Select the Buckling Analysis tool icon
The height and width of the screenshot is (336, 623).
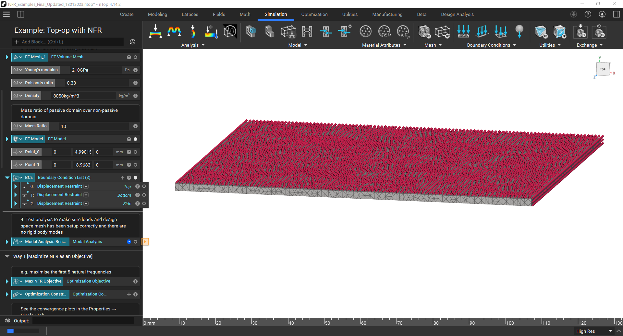click(193, 32)
